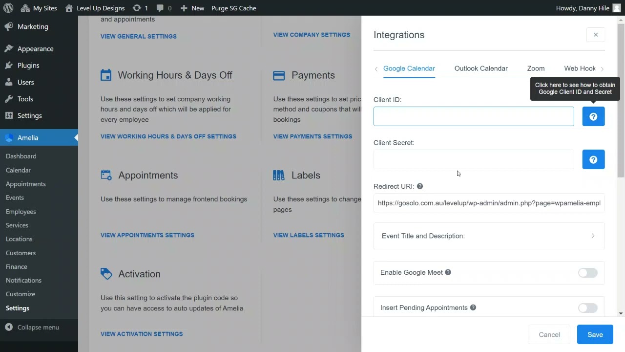625x352 pixels.
Task: Open Amelia Settings submenu item
Action: [x=18, y=308]
